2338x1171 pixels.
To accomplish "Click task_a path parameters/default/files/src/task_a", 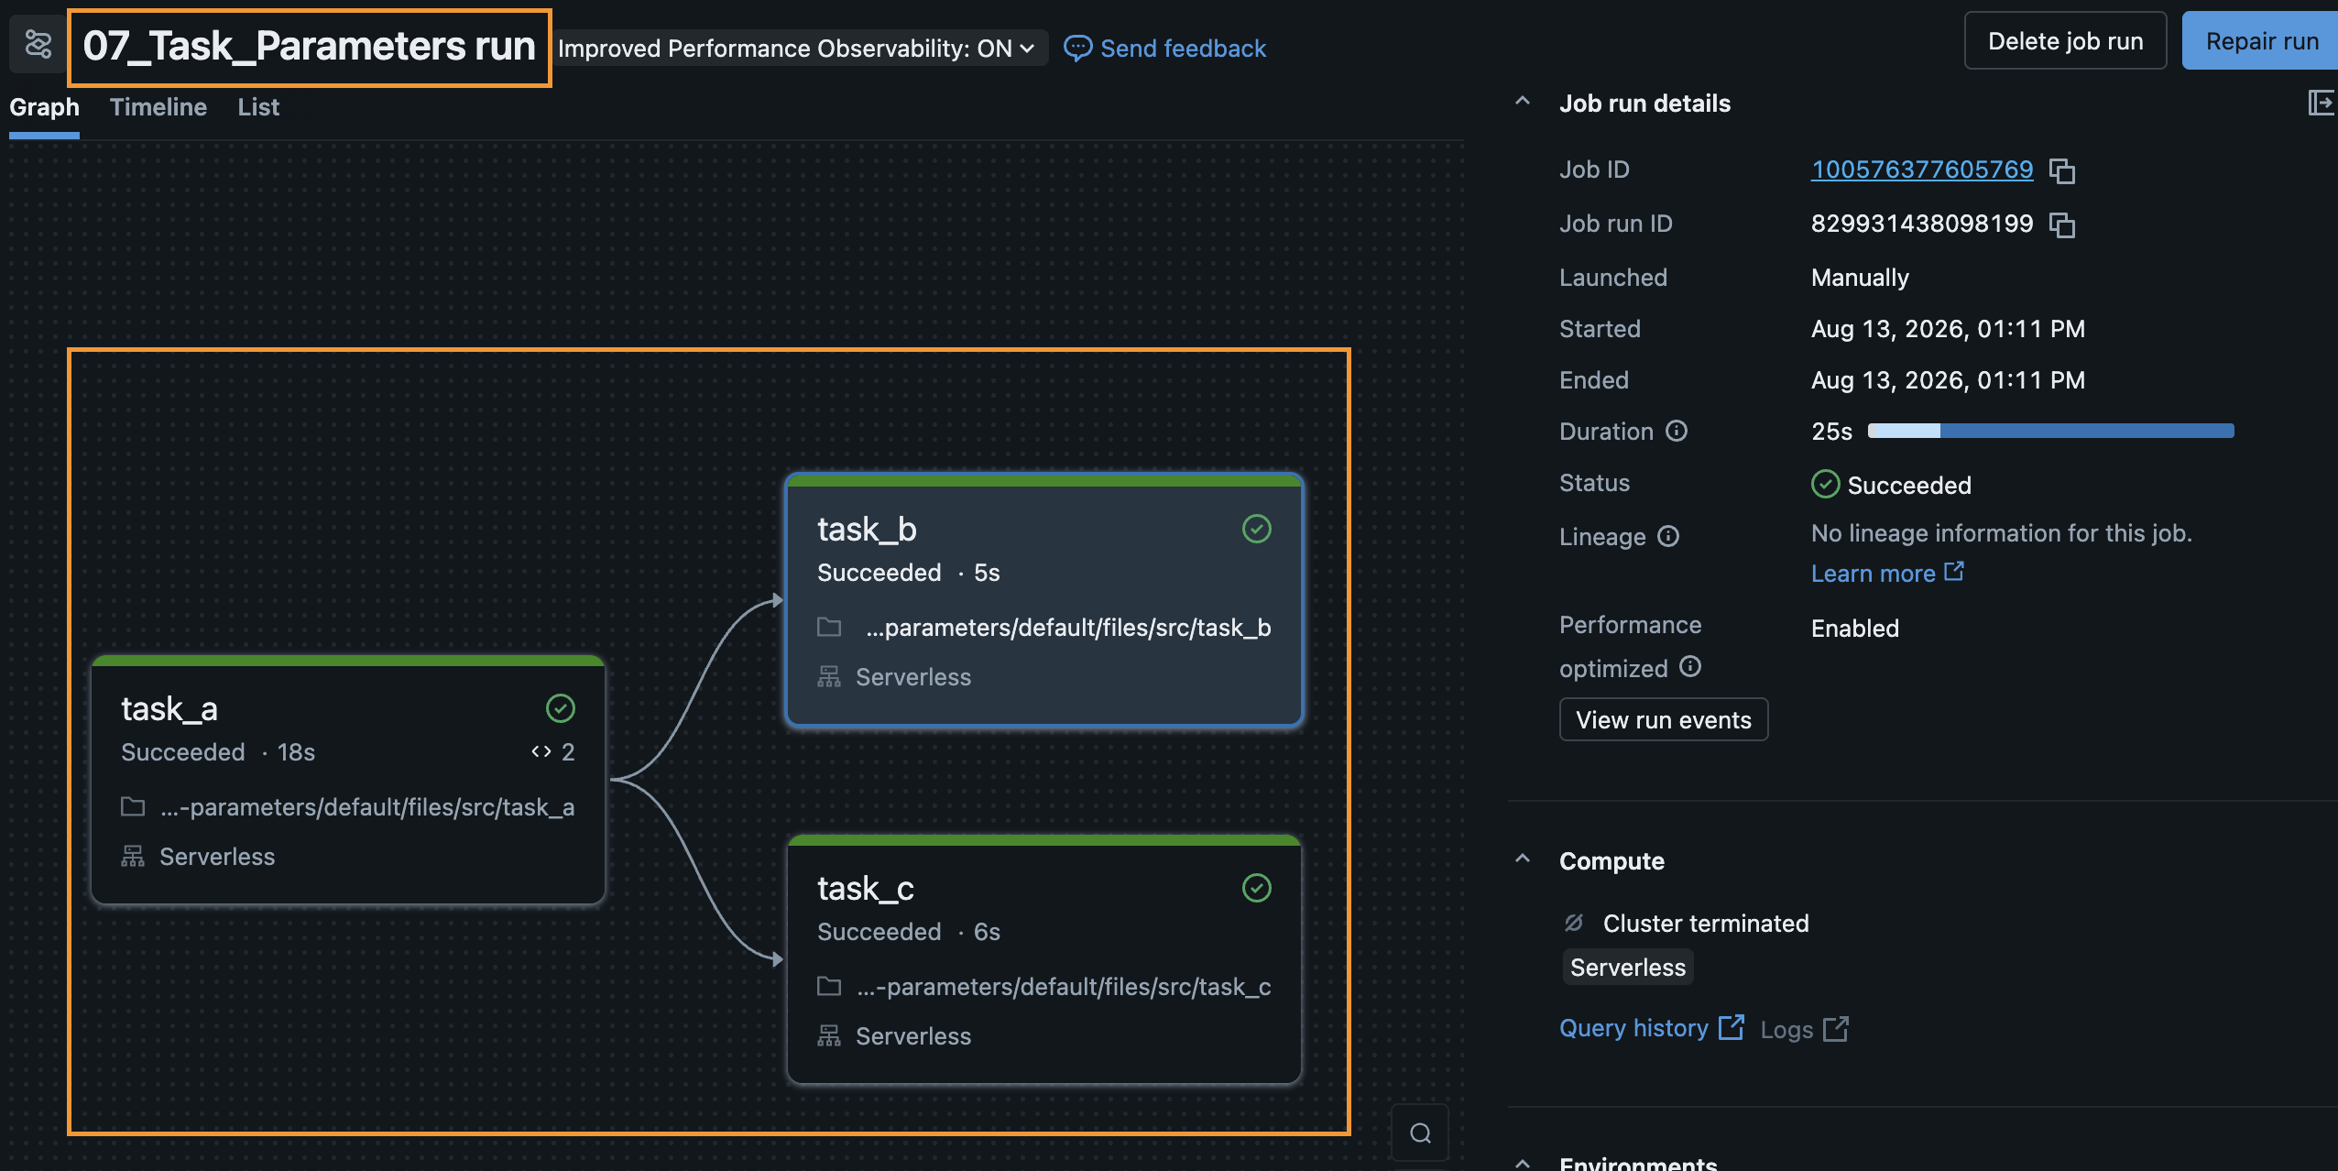I will pyautogui.click(x=367, y=807).
